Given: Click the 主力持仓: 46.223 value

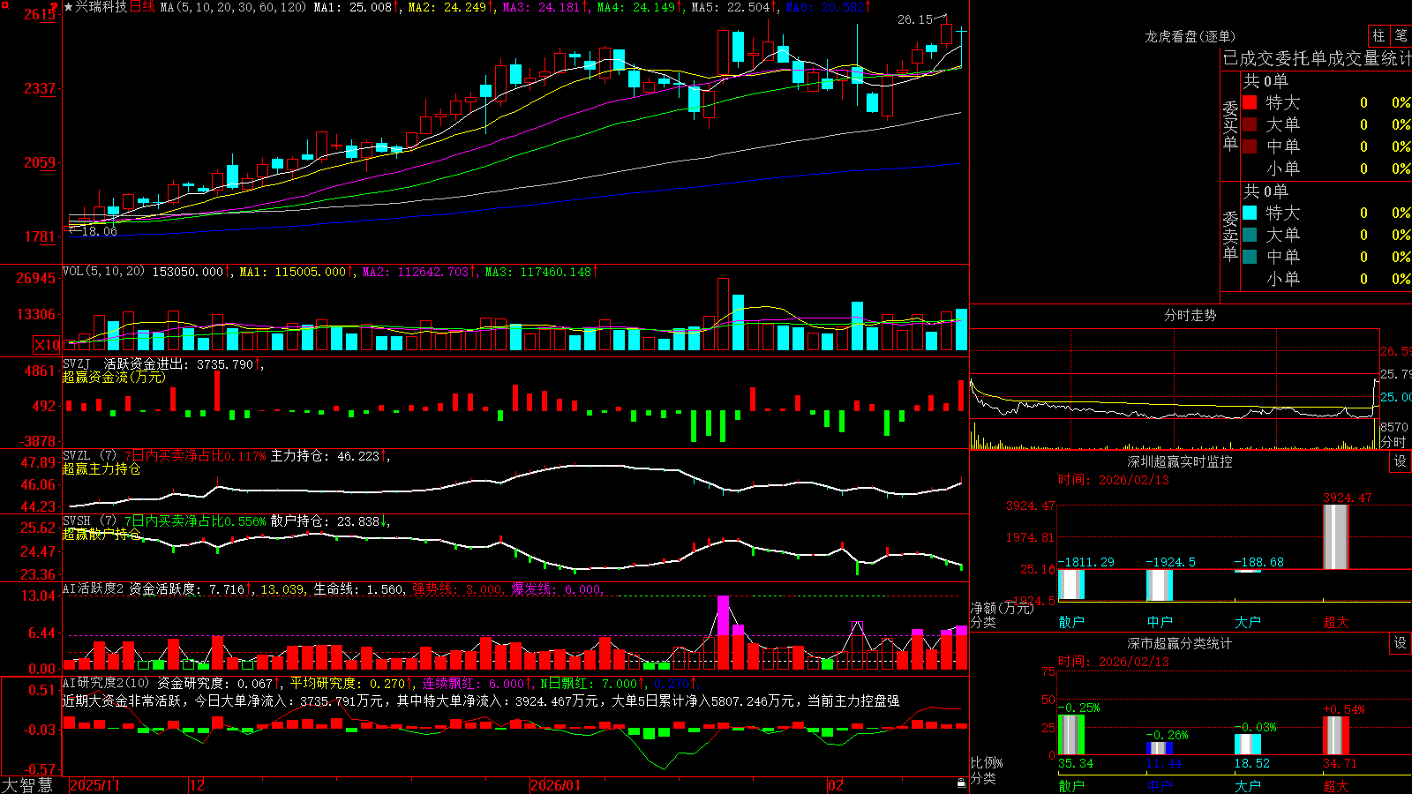Looking at the screenshot, I should 325,456.
